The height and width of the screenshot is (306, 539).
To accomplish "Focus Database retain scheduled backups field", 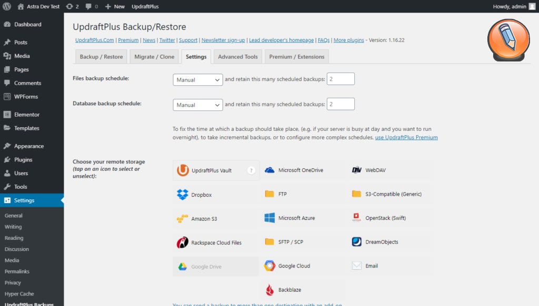I will pyautogui.click(x=341, y=104).
